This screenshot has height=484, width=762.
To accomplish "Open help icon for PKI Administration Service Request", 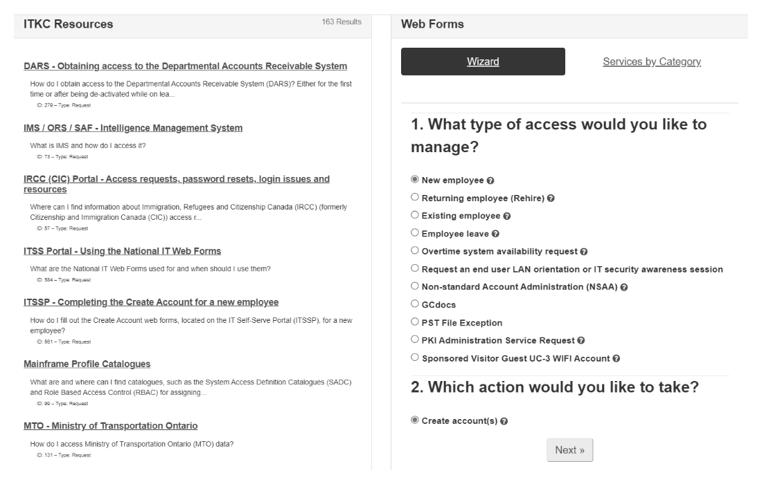I will pos(581,341).
